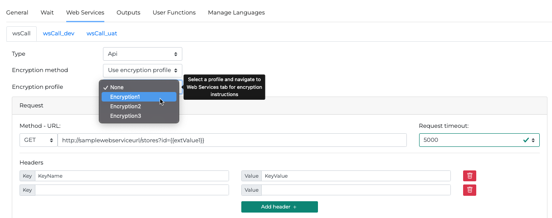Switch to the wsCall_dev sub-tab
The image size is (552, 218).
click(59, 34)
